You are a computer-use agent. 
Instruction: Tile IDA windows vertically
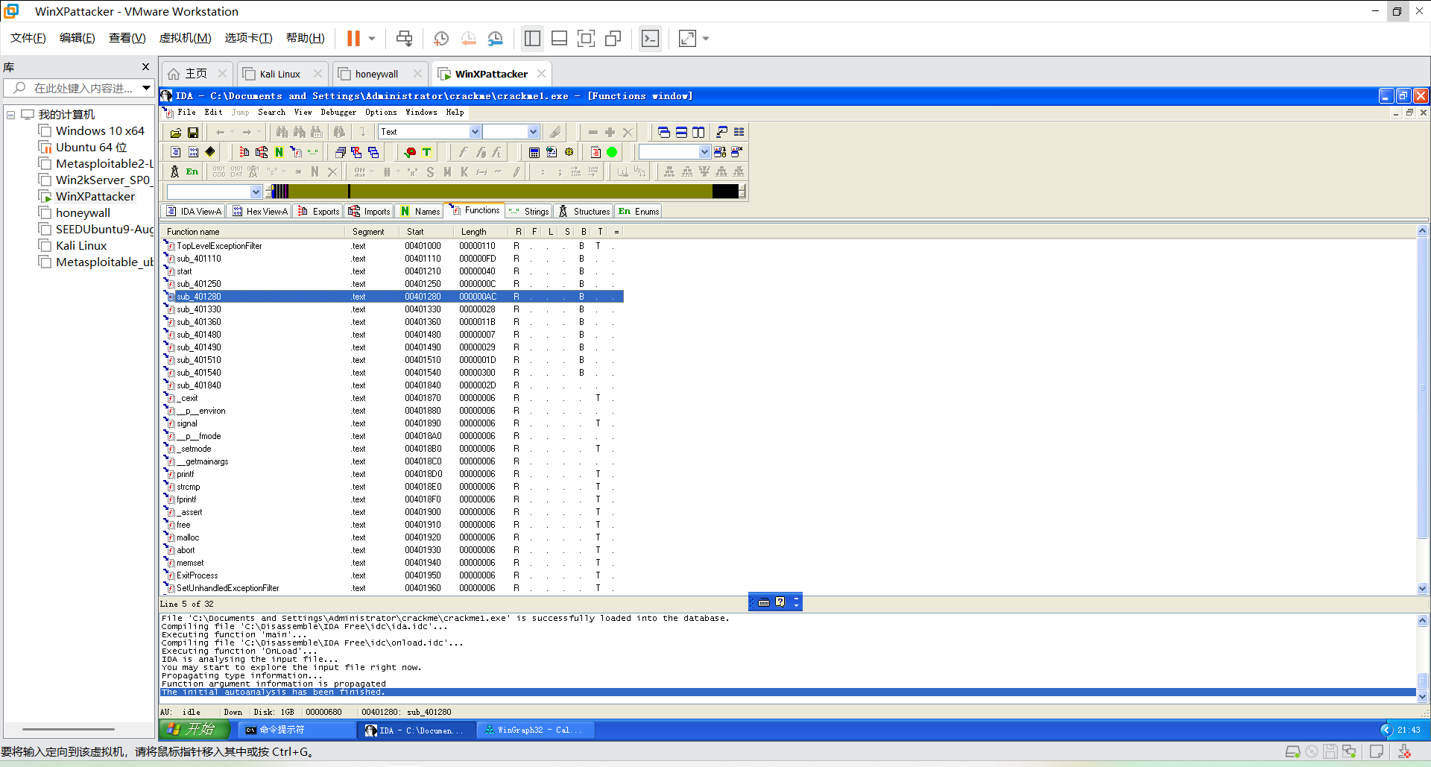698,133
